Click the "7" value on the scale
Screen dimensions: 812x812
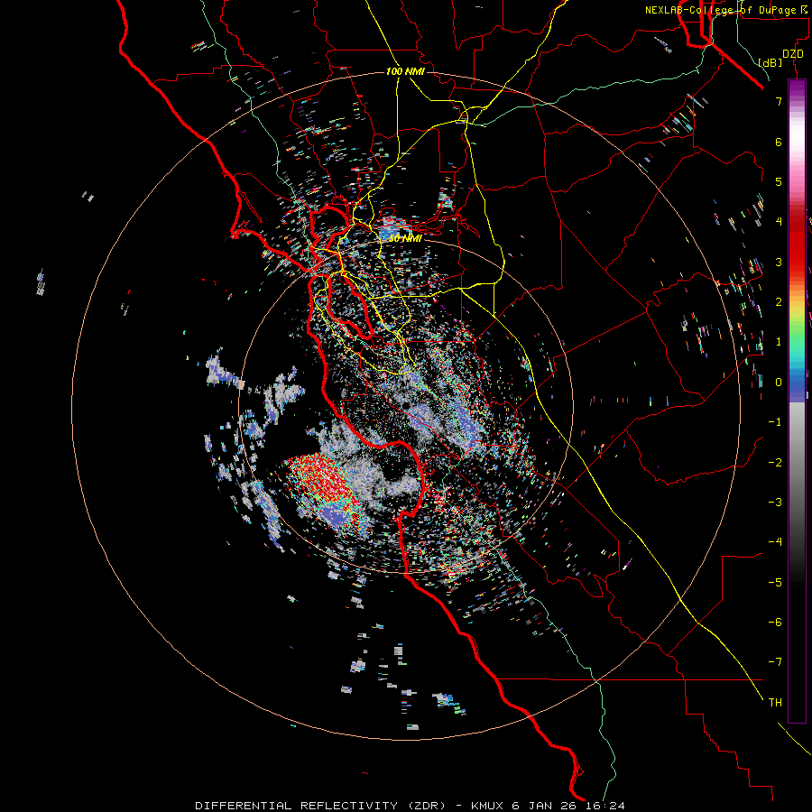pos(779,101)
